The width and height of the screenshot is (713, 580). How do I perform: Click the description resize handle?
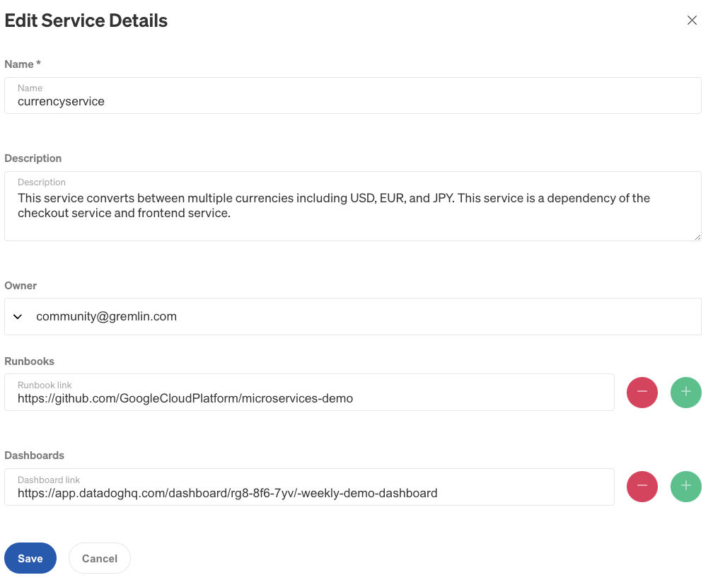click(x=697, y=237)
